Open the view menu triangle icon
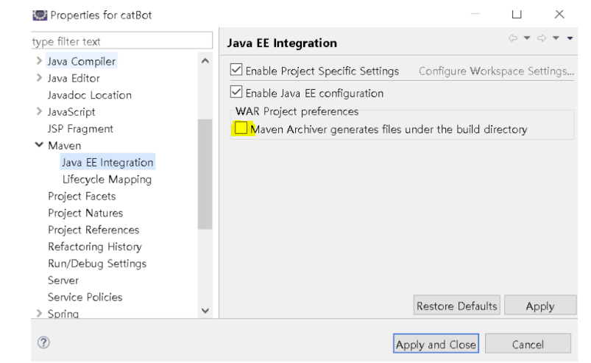 [570, 38]
